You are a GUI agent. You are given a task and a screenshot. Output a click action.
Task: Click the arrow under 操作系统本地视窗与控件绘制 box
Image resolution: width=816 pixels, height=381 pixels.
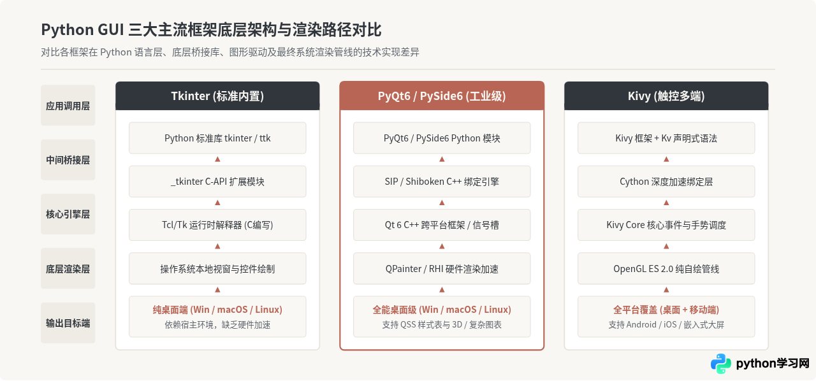point(217,290)
